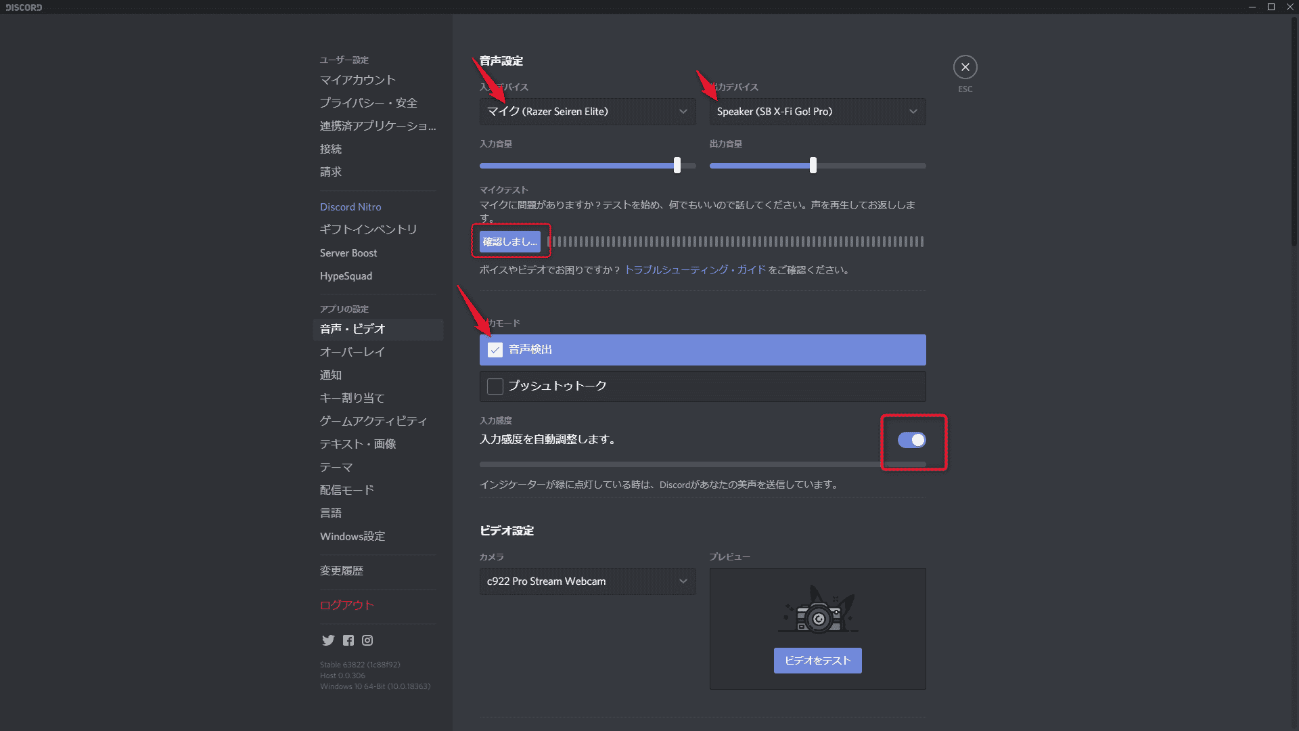The width and height of the screenshot is (1299, 731).
Task: Open ゲームアクティビティ settings
Action: [x=378, y=421]
